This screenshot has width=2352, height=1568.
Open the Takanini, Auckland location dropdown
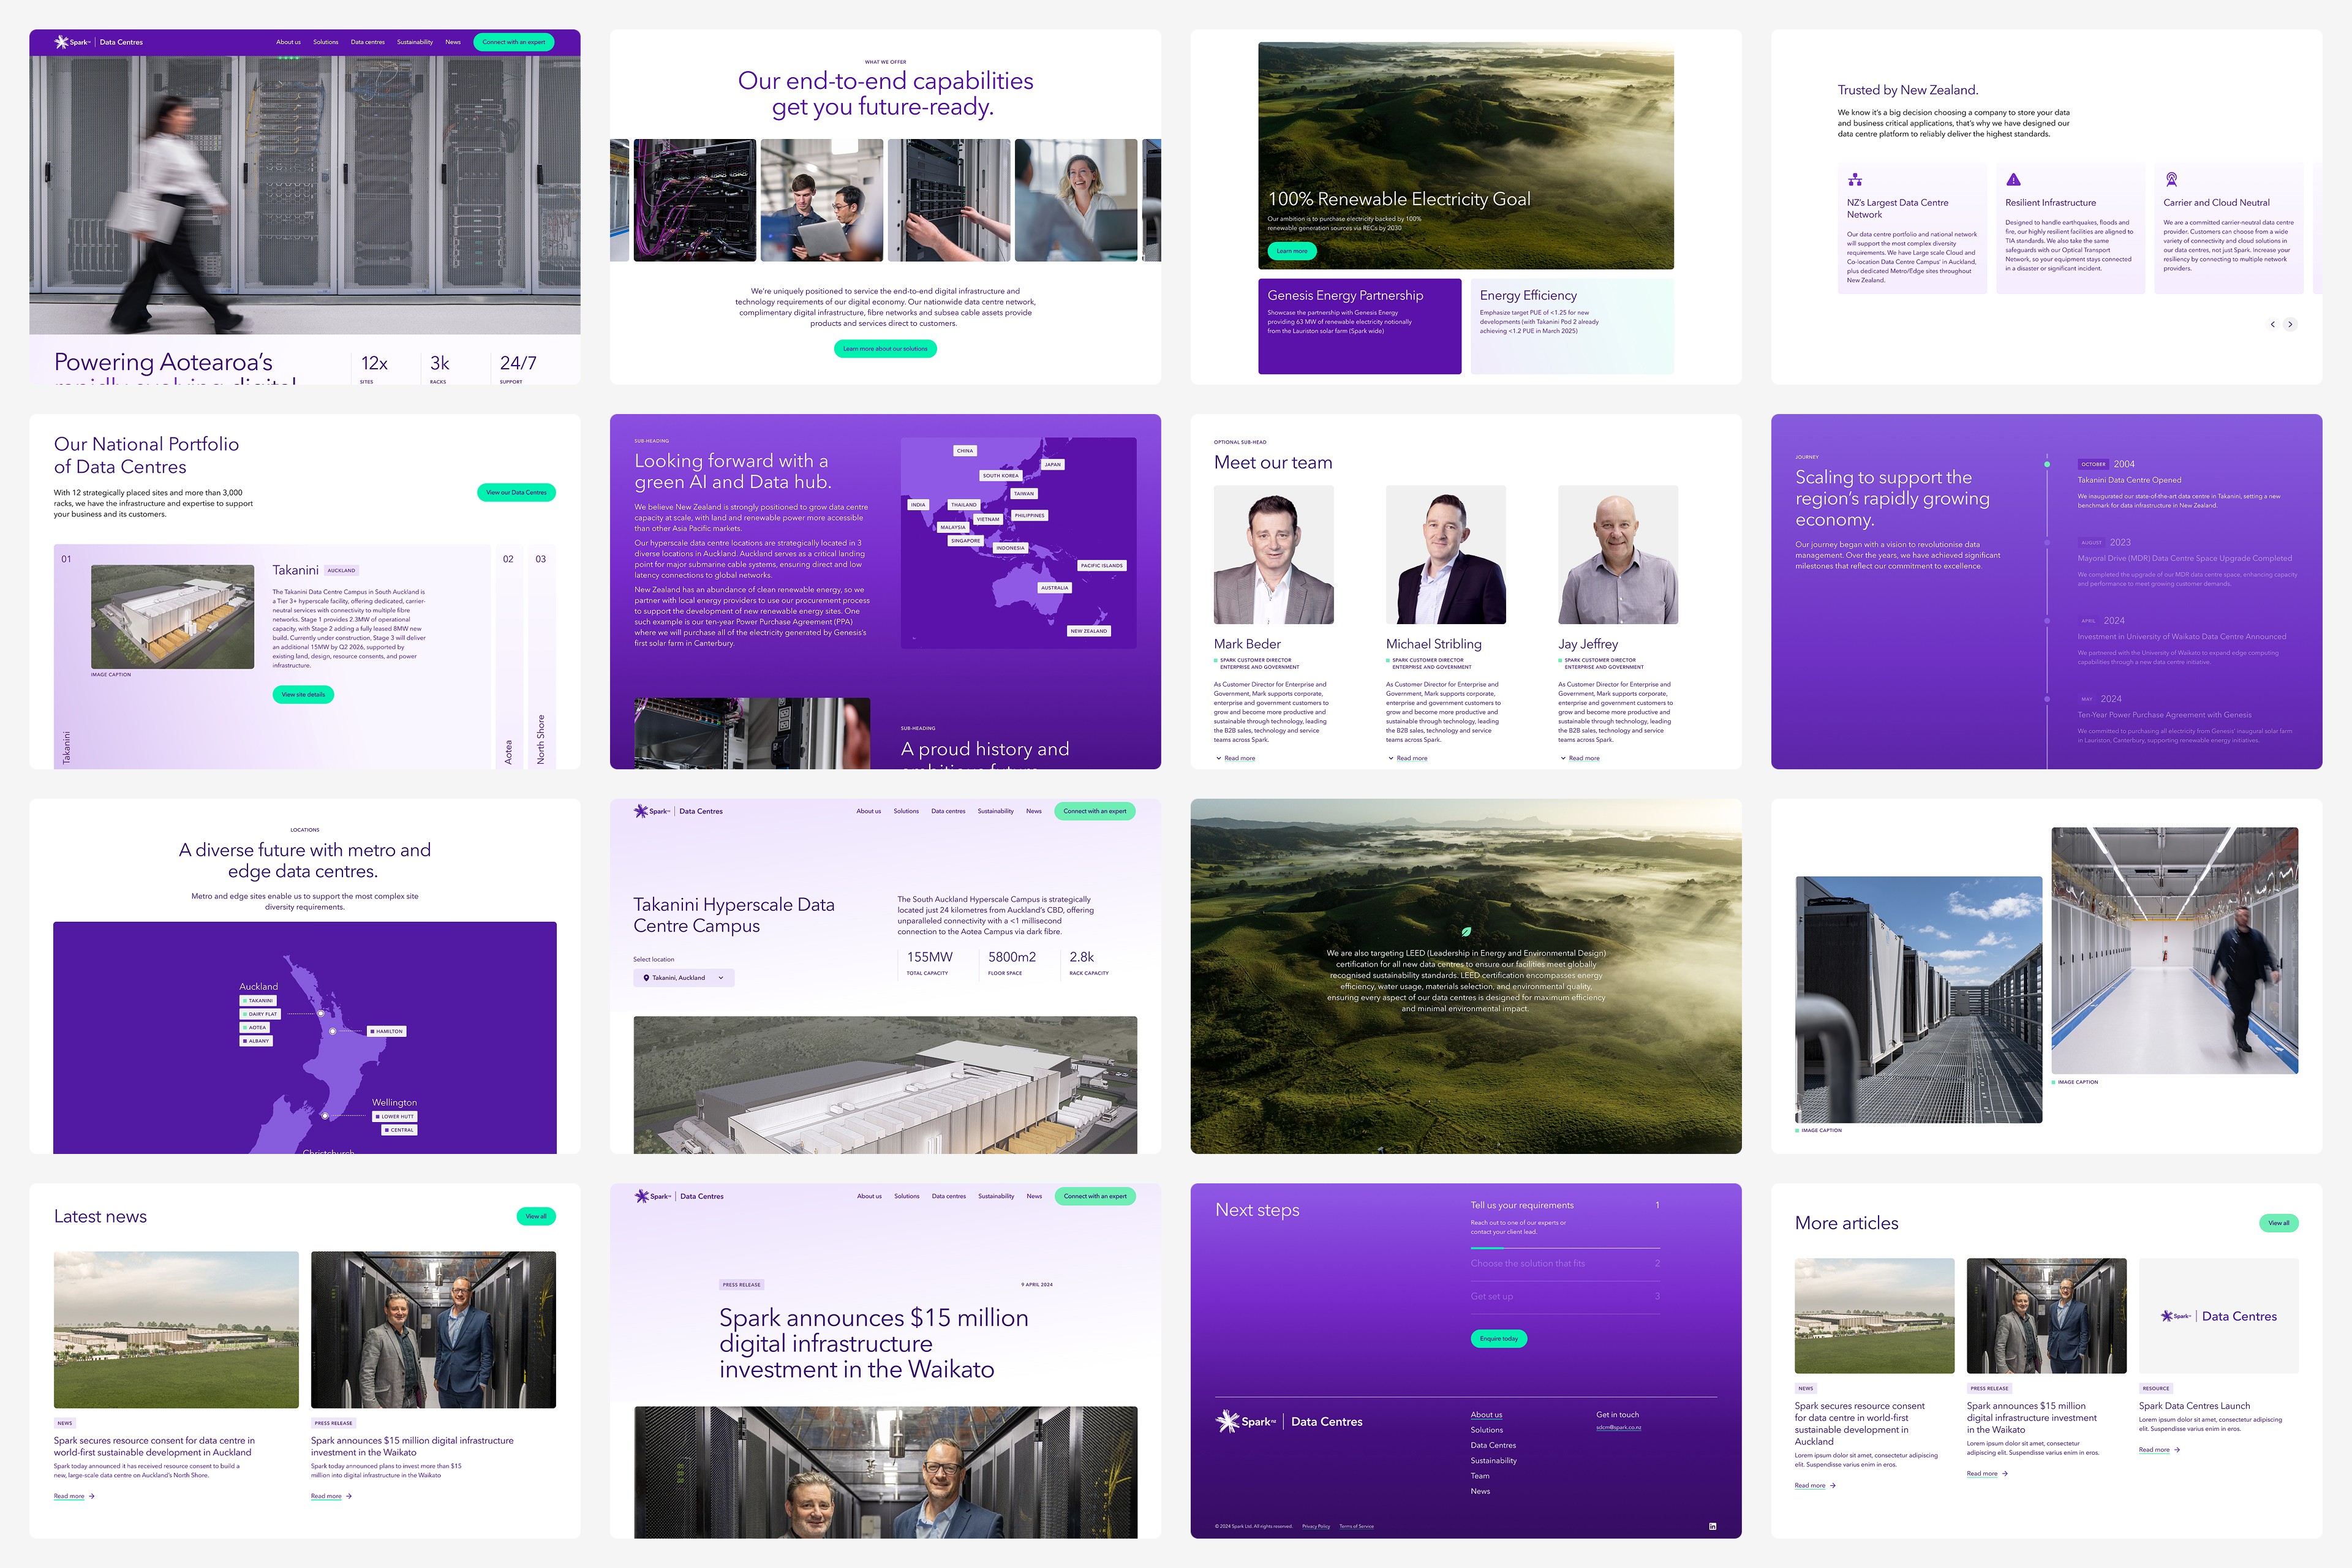point(683,978)
